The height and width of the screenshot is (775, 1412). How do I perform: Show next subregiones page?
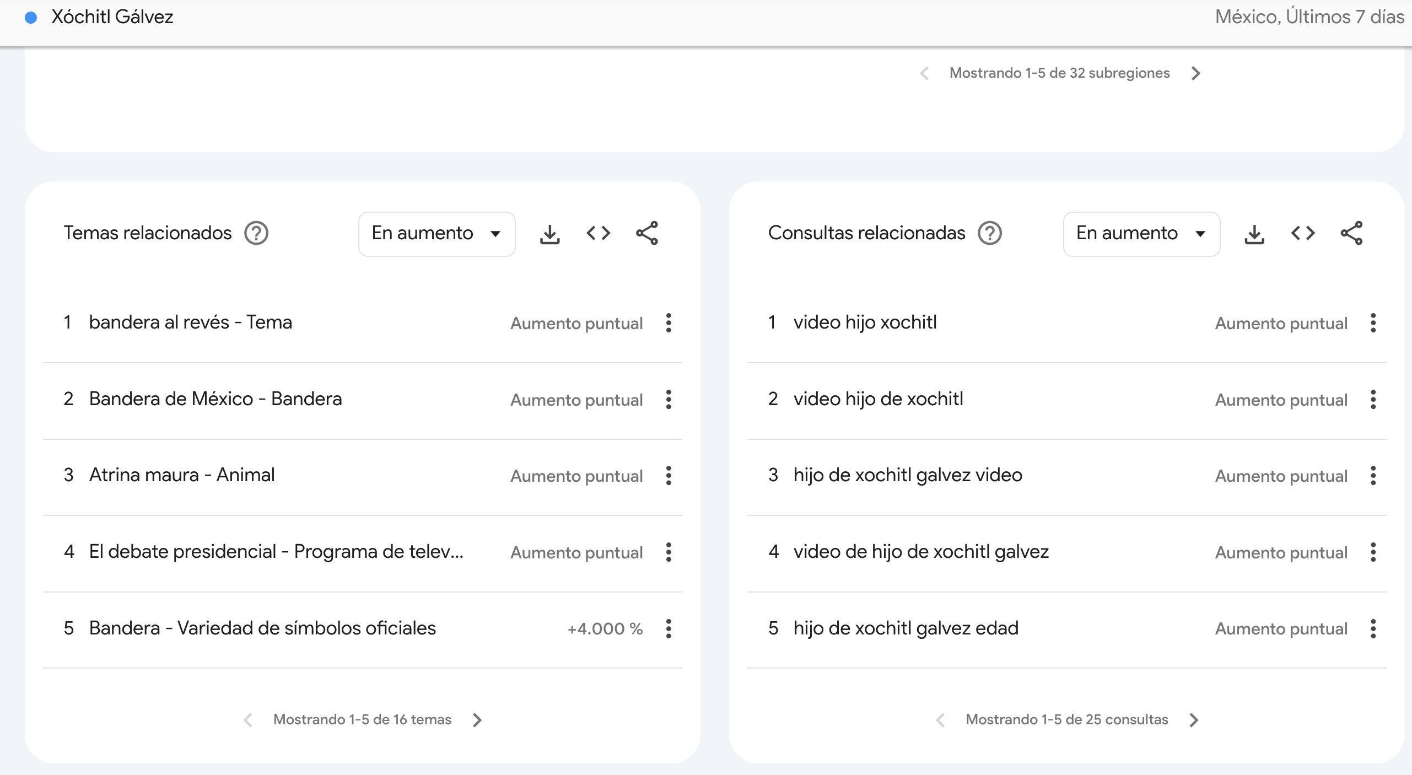(x=1195, y=73)
